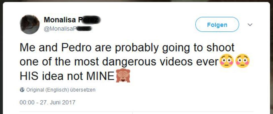Click the first flushed face emoji
The height and width of the screenshot is (114, 273).
pos(227,61)
